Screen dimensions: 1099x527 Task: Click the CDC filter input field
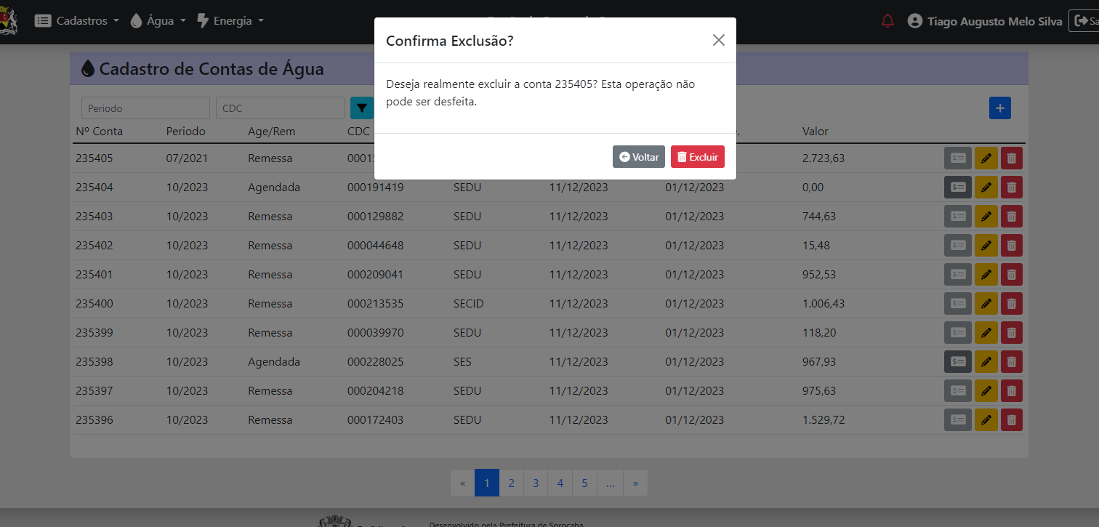click(x=280, y=108)
